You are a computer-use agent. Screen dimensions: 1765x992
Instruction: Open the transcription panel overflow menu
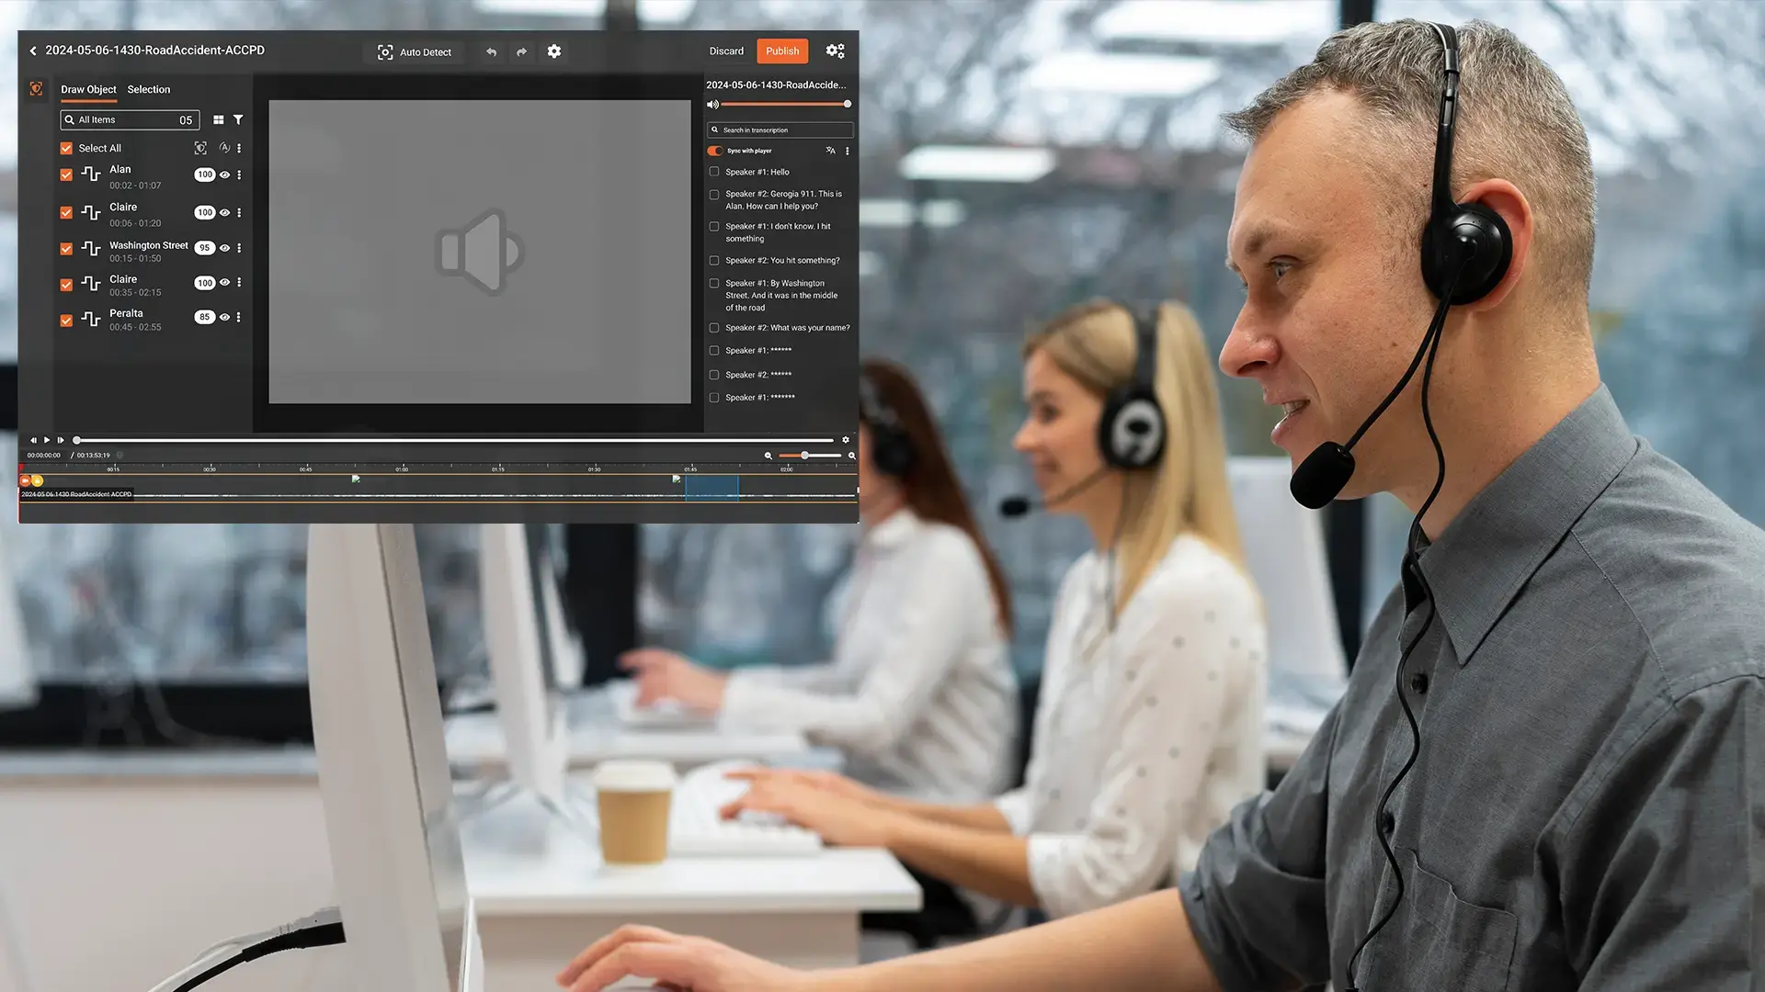coord(848,151)
